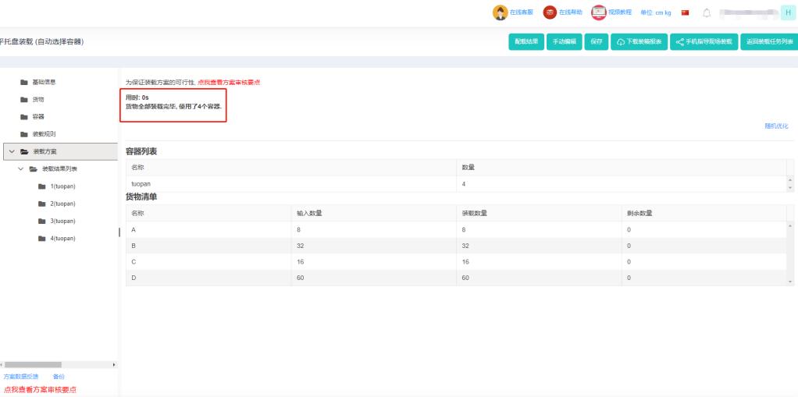Open the notification bell

705,12
